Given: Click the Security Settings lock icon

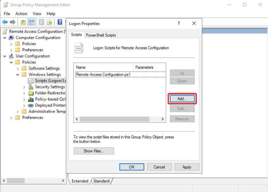Looking at the screenshot, I should (x=31, y=87).
